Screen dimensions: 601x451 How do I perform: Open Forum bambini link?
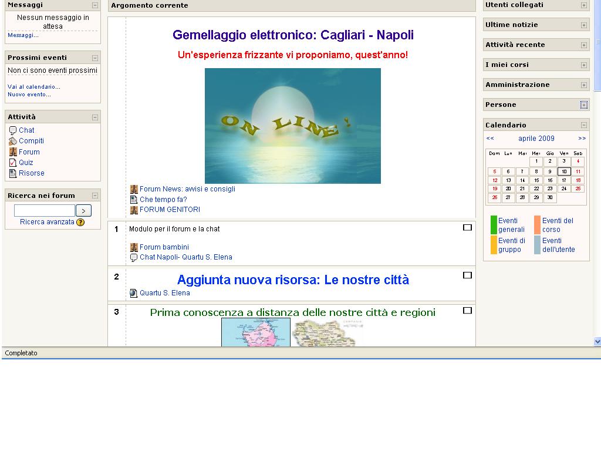pyautogui.click(x=164, y=247)
